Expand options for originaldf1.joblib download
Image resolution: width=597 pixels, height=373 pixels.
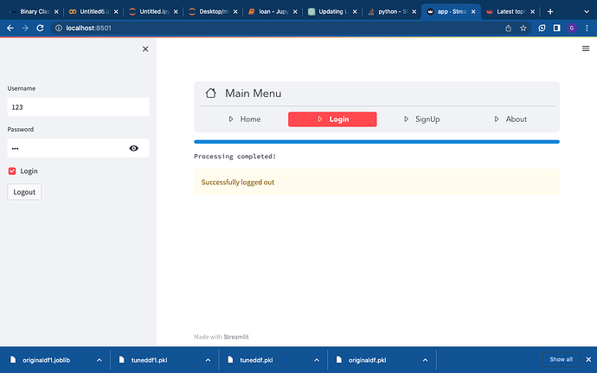(99, 360)
